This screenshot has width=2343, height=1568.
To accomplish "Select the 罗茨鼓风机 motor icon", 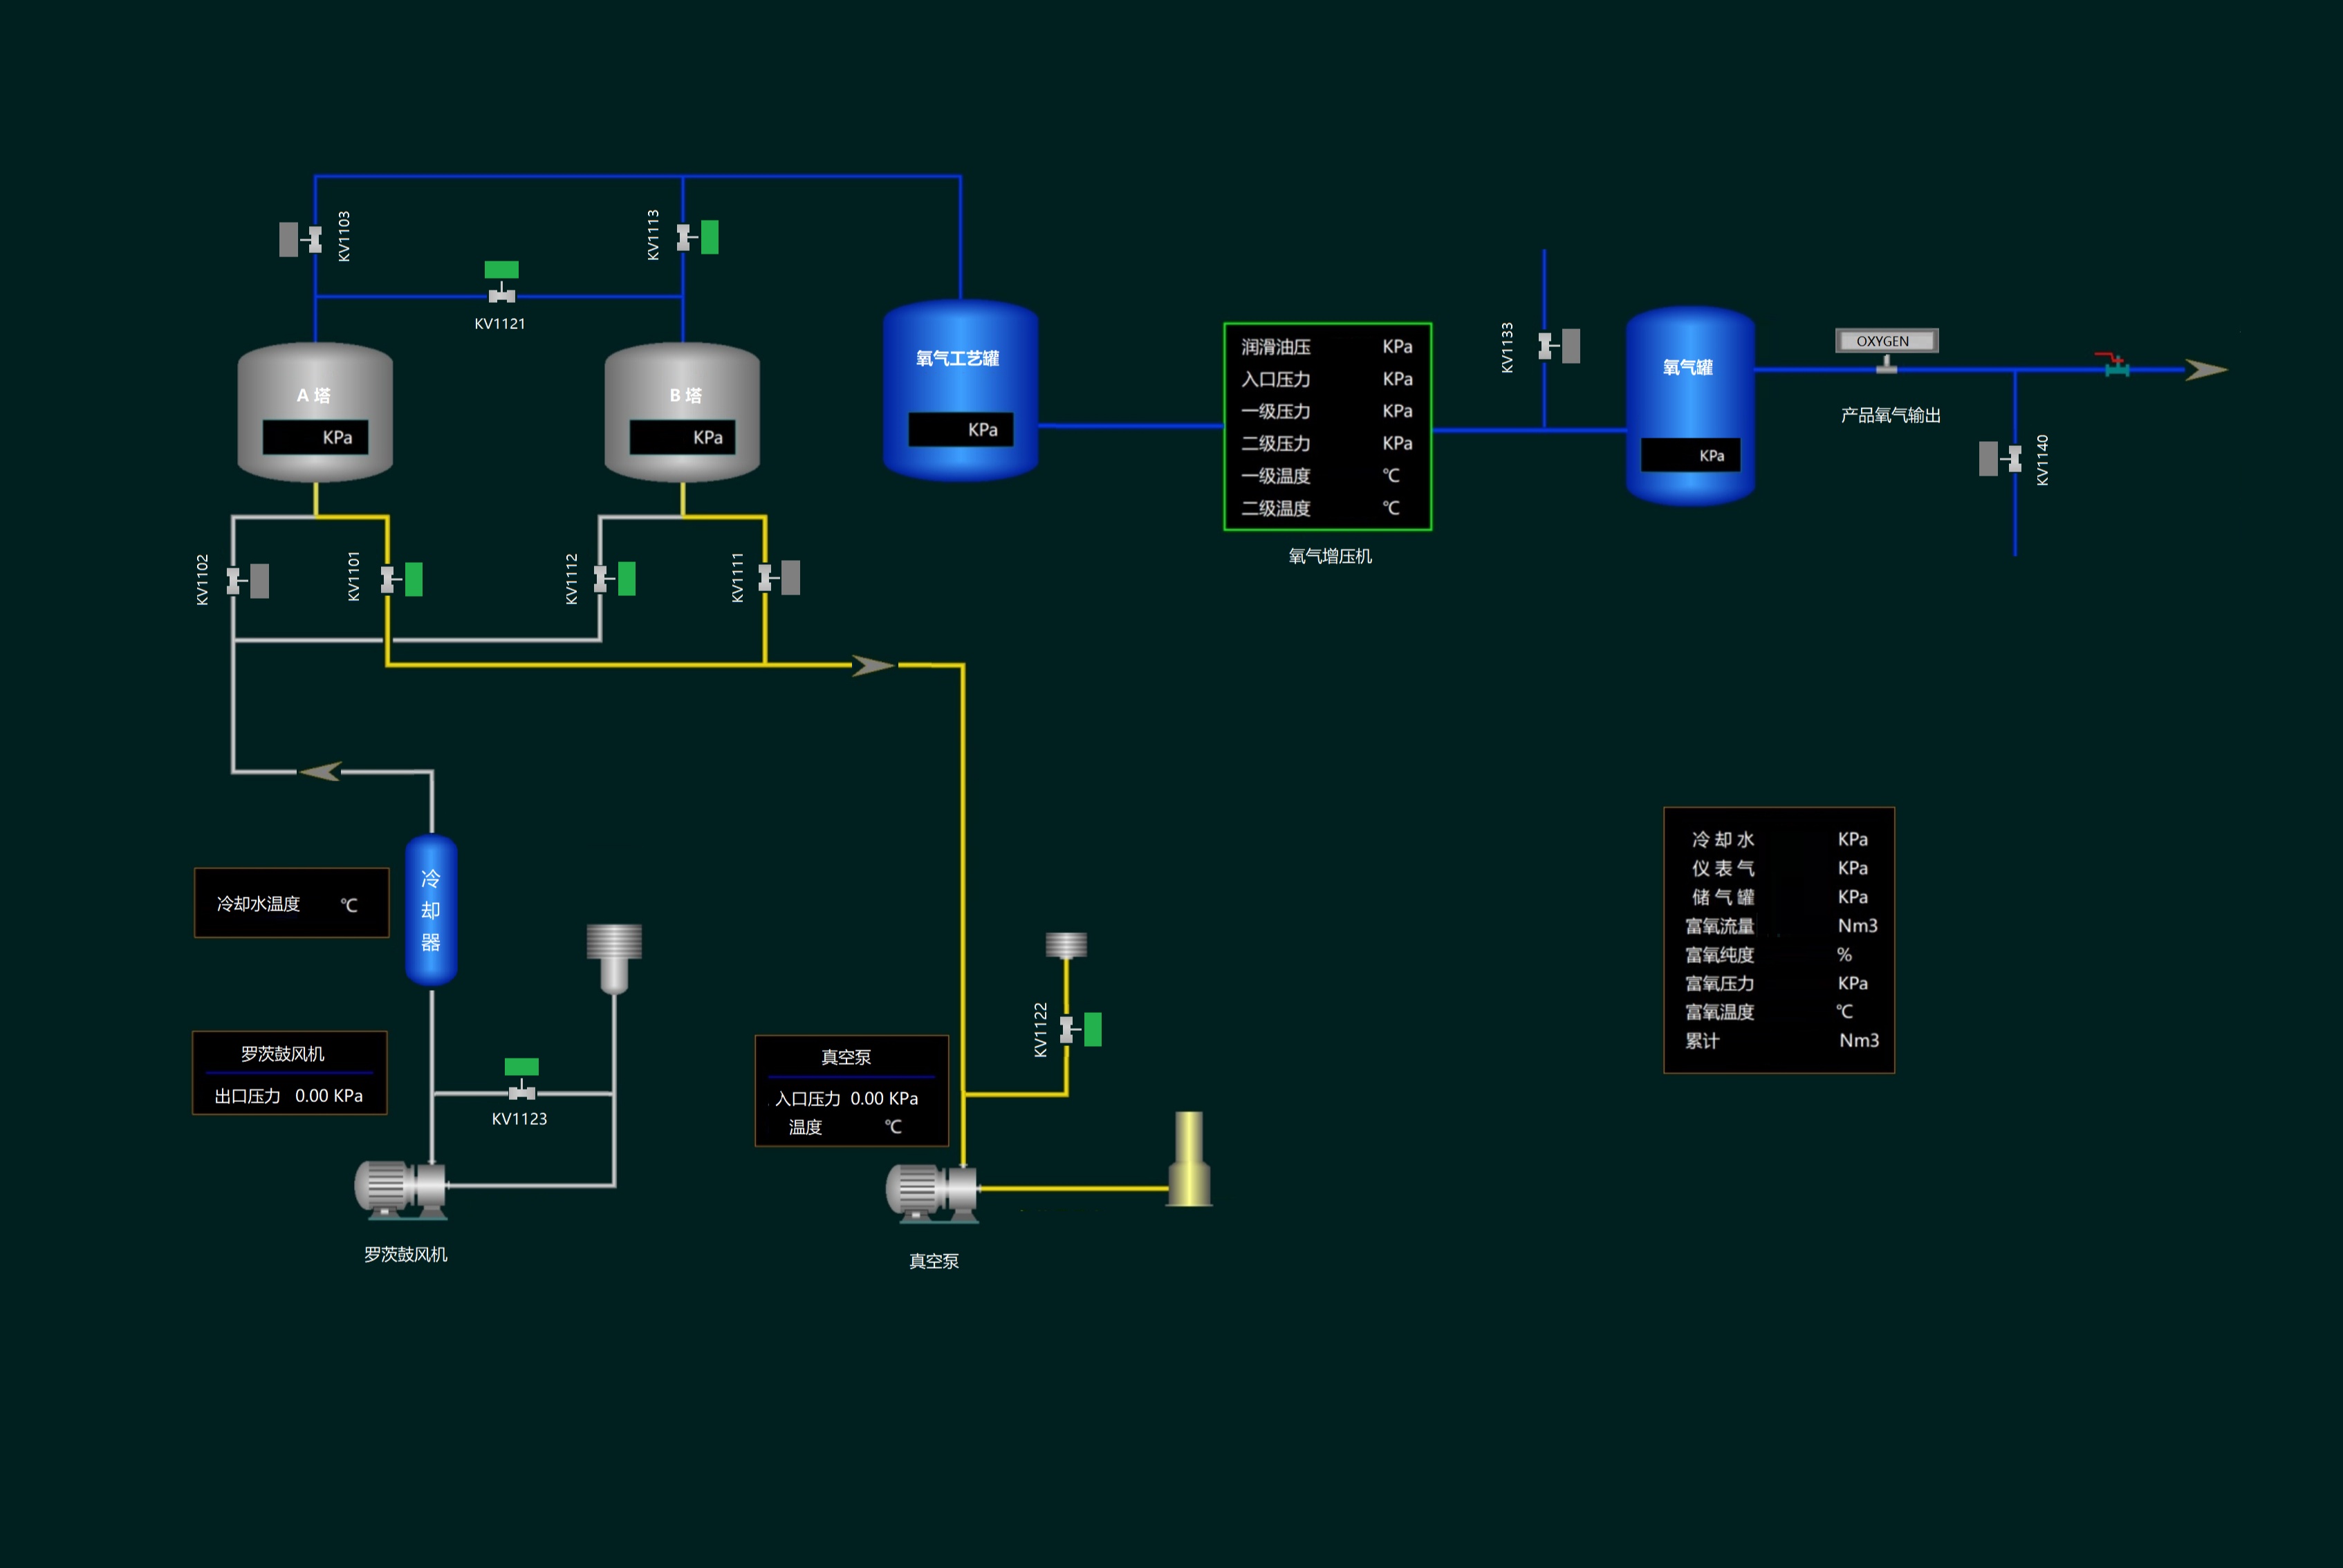I will tap(402, 1190).
